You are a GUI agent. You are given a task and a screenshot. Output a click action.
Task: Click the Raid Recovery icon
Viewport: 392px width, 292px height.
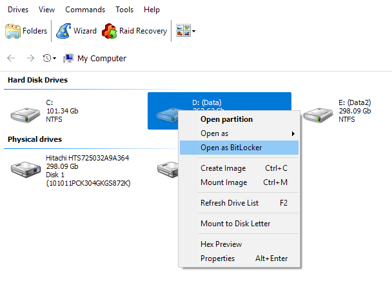coord(109,31)
